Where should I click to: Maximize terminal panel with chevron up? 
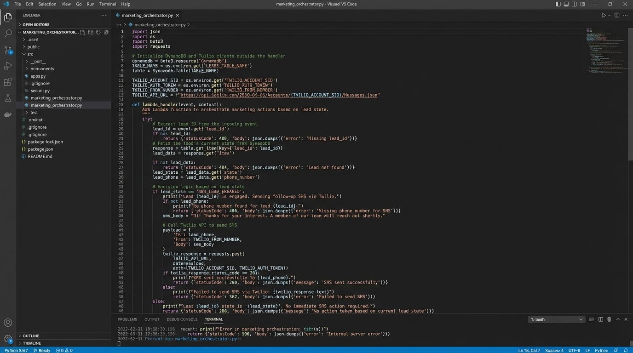[x=618, y=319]
